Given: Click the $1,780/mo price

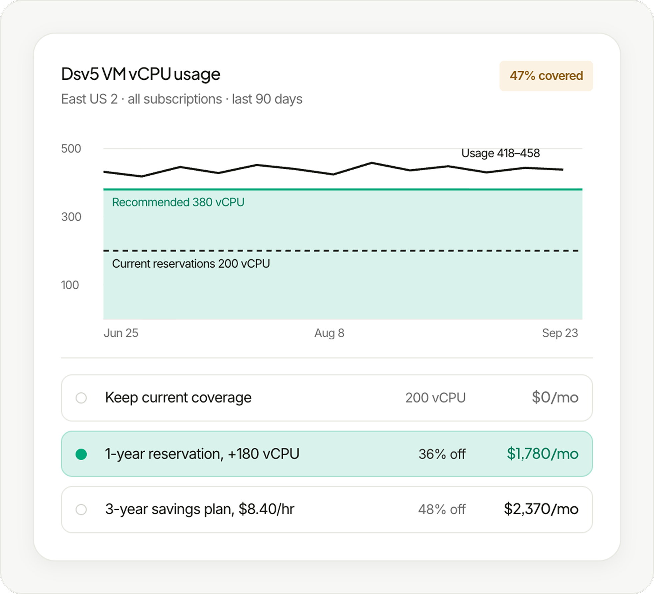Looking at the screenshot, I should tap(543, 454).
